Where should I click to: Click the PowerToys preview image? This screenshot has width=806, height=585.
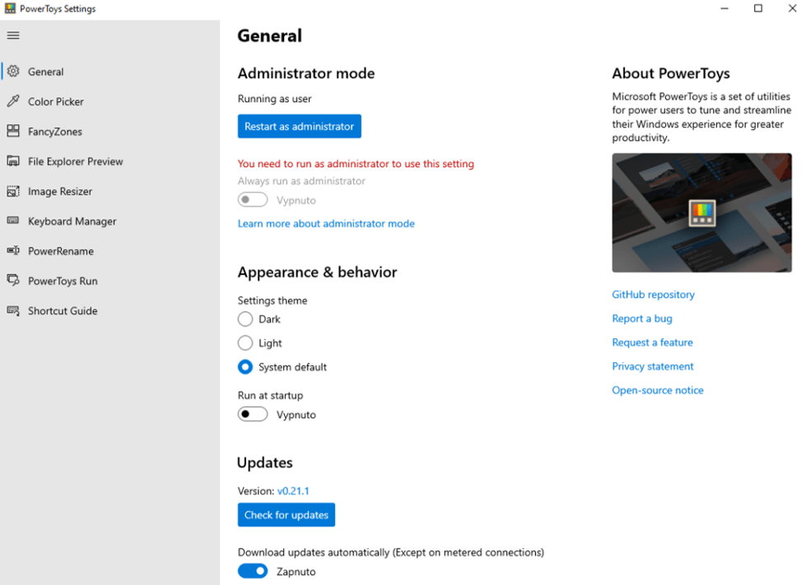click(701, 212)
